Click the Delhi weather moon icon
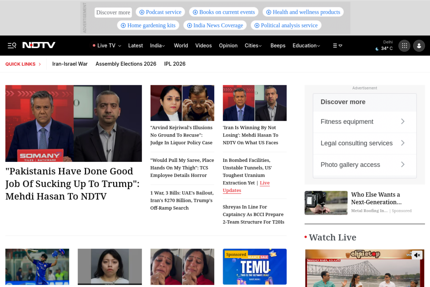 (377, 49)
